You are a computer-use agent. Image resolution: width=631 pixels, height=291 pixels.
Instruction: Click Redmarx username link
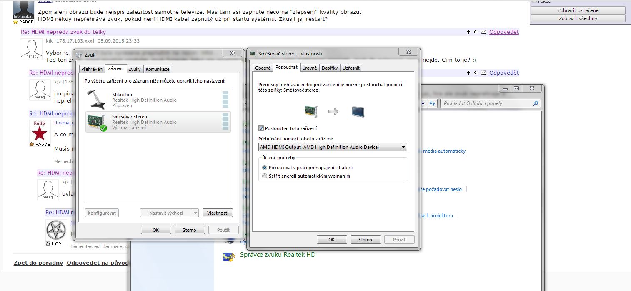(x=63, y=123)
